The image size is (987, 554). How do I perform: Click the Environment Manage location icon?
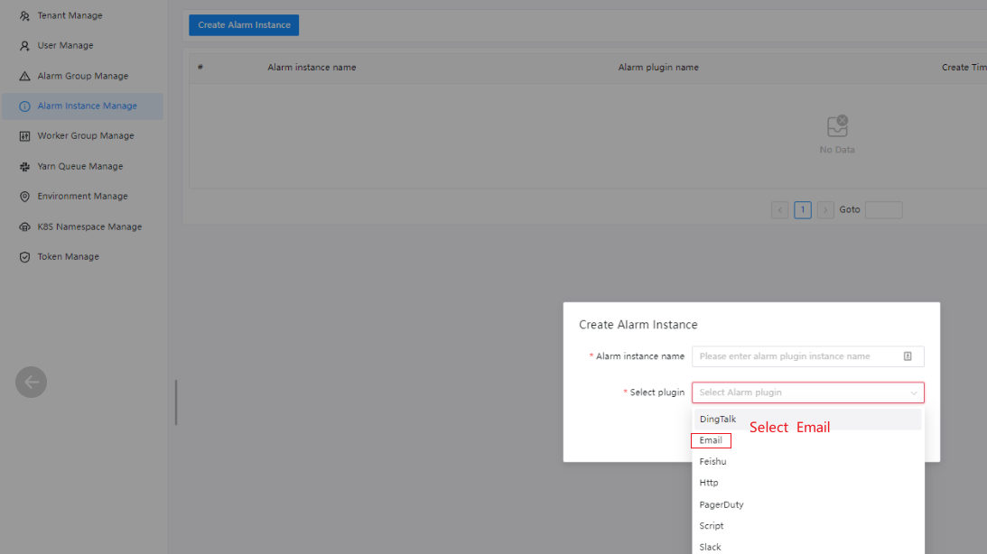click(x=29, y=196)
